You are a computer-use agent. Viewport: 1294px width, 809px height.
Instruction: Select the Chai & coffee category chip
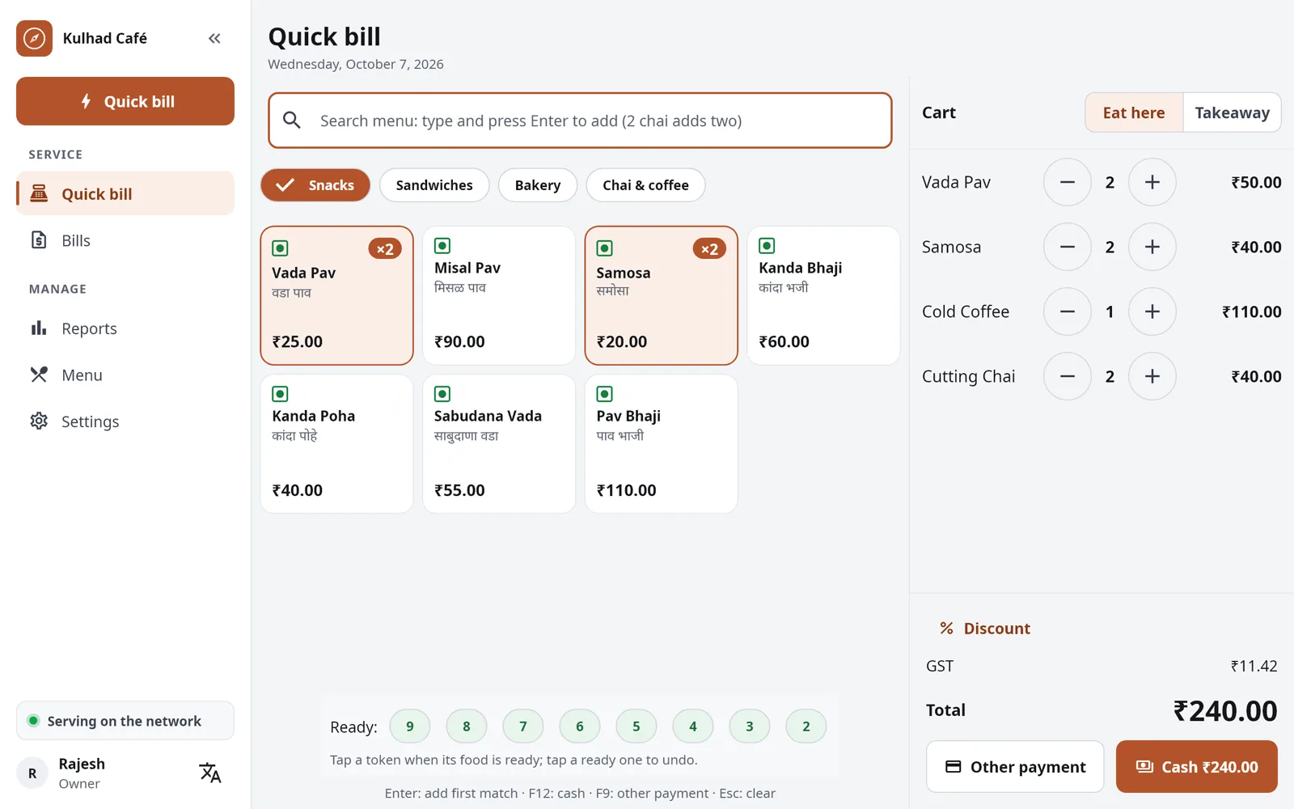click(x=645, y=185)
